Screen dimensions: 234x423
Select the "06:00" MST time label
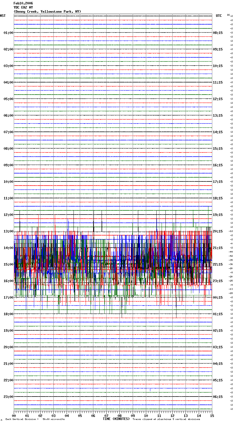click(9, 116)
